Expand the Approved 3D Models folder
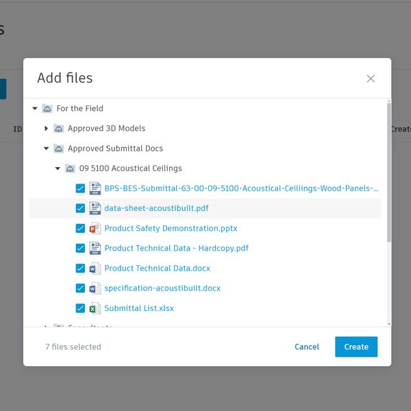411x411 pixels. click(47, 128)
